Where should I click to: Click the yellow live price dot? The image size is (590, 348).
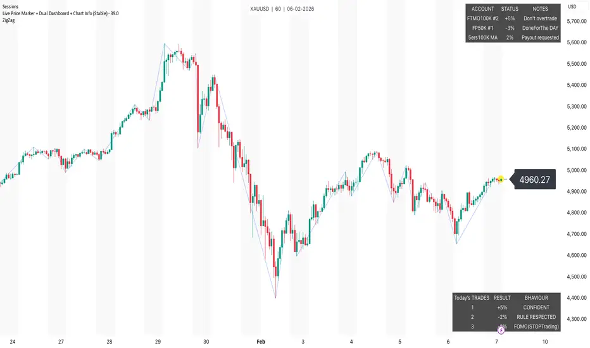501,180
